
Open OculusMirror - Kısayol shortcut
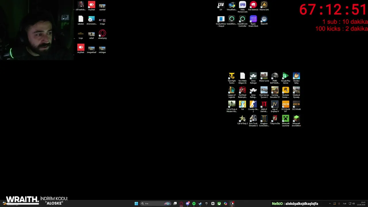pos(221,22)
